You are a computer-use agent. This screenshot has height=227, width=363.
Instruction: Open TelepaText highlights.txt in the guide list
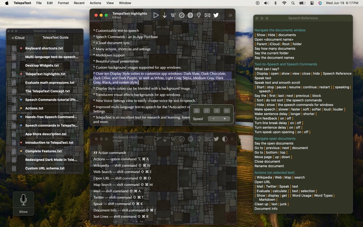click(x=45, y=74)
